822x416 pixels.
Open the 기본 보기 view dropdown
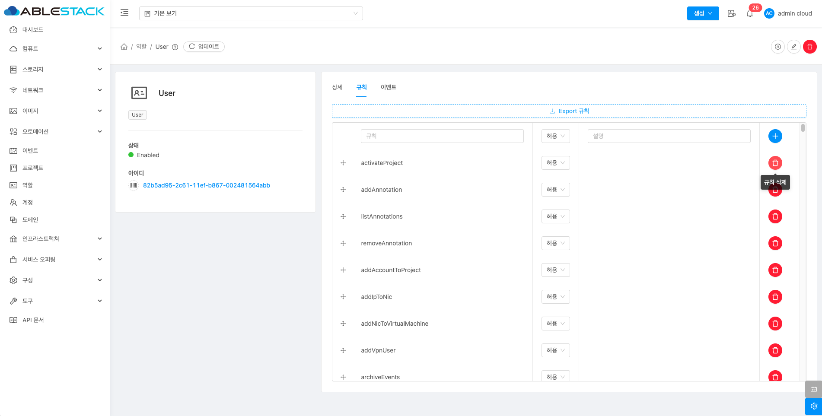coord(251,13)
